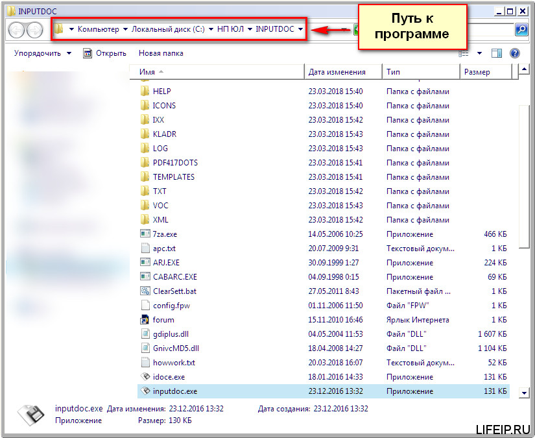Select the PDF417DOTS folder name
The image size is (535, 438).
[x=175, y=162]
